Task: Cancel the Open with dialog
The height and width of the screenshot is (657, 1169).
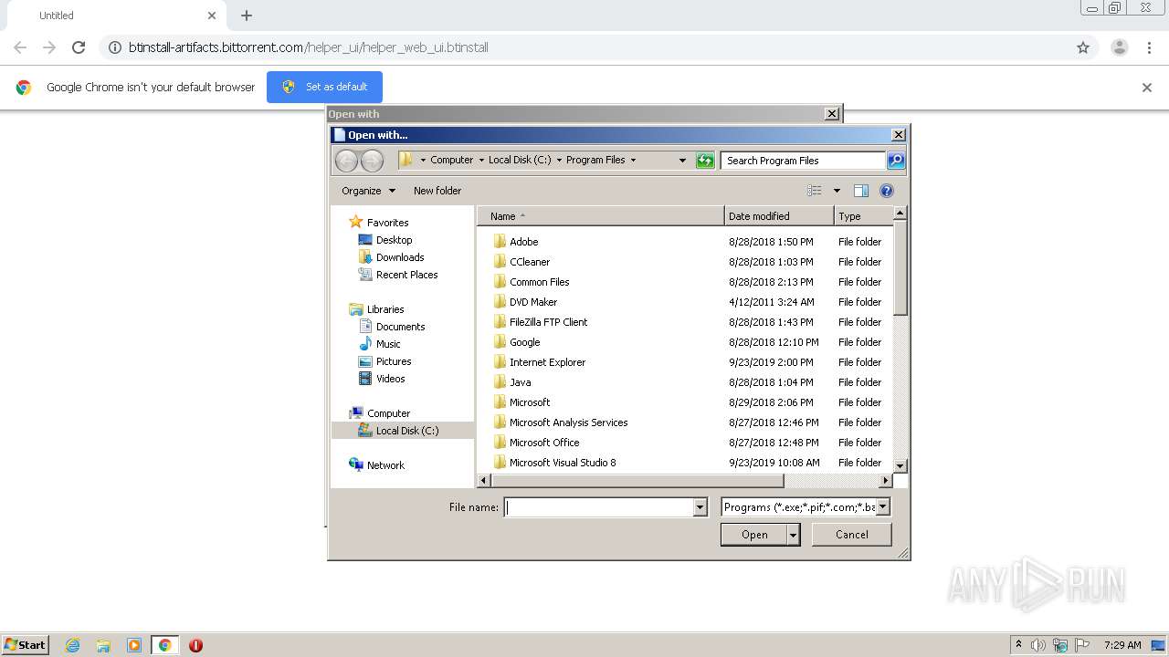Action: pyautogui.click(x=852, y=535)
